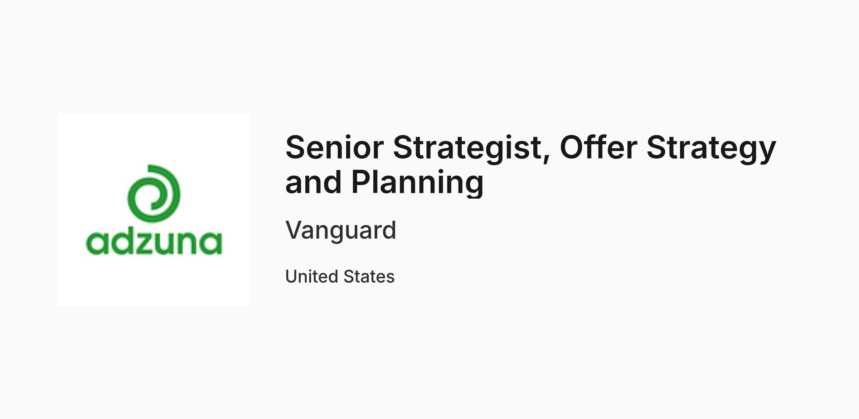Click the word 'Offer' in the heading
The image size is (859, 419).
pos(598,147)
